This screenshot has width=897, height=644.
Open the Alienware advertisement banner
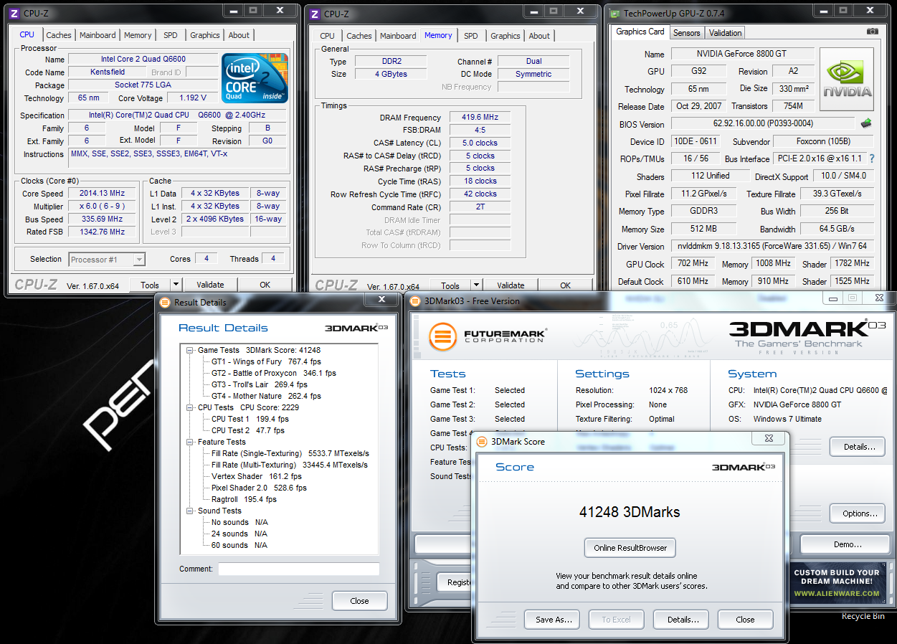pyautogui.click(x=836, y=582)
